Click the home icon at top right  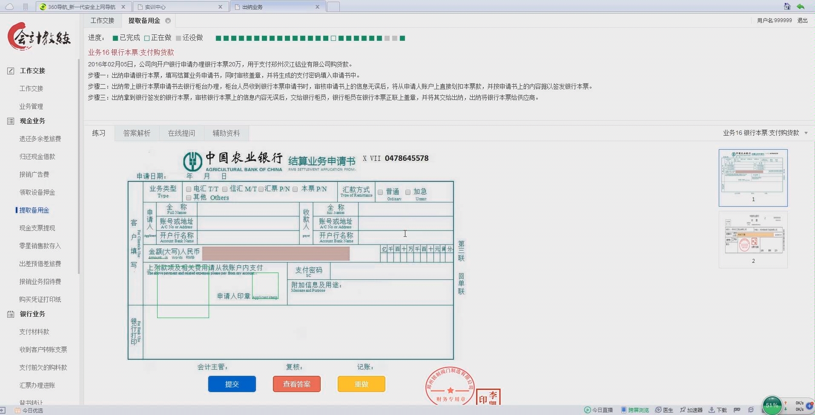787,6
